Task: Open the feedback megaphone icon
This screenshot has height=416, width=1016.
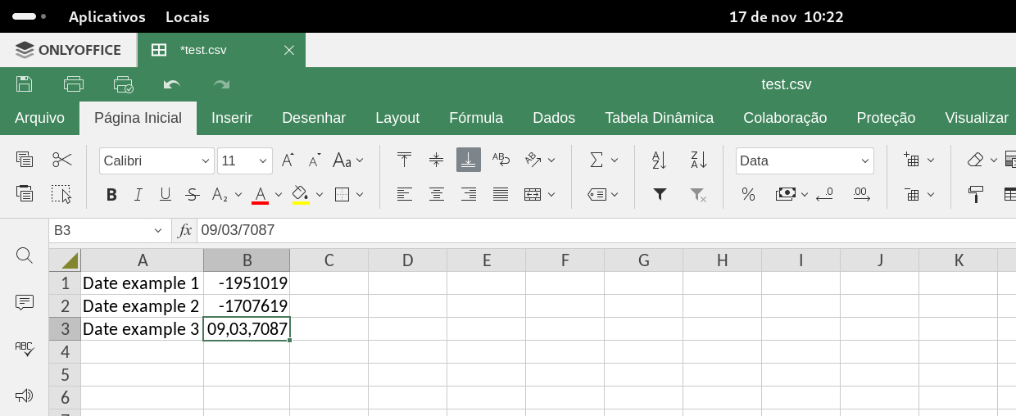Action: (x=25, y=396)
